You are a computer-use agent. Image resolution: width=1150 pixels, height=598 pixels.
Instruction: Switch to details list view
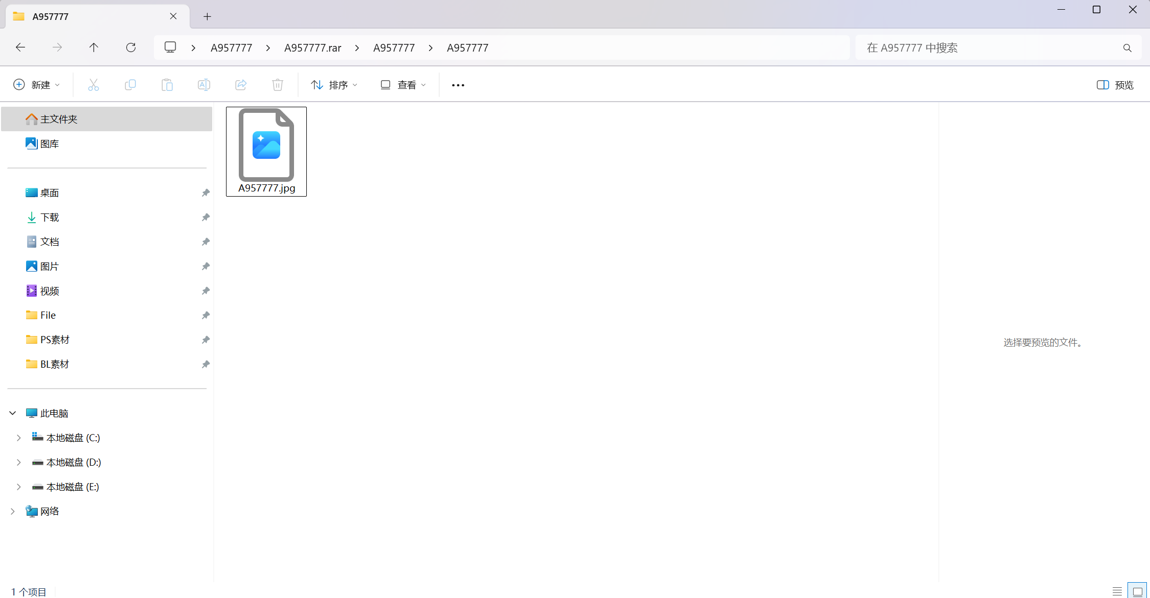pos(1117,591)
